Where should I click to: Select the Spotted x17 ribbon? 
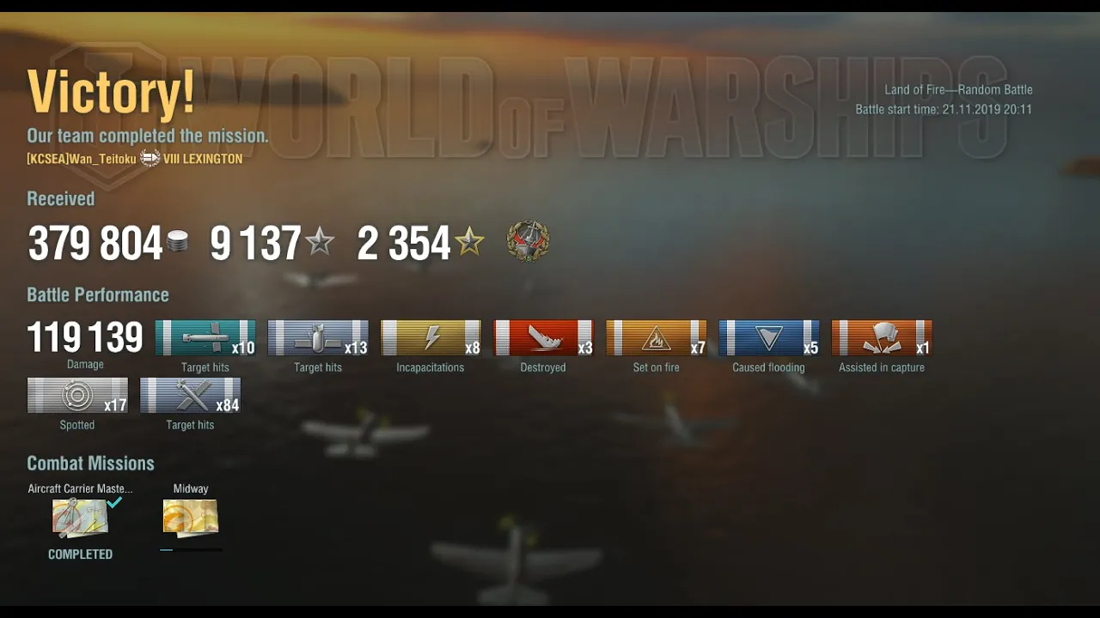pyautogui.click(x=77, y=396)
